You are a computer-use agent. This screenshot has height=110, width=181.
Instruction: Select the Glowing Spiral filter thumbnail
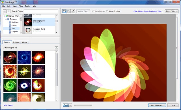click(28, 22)
